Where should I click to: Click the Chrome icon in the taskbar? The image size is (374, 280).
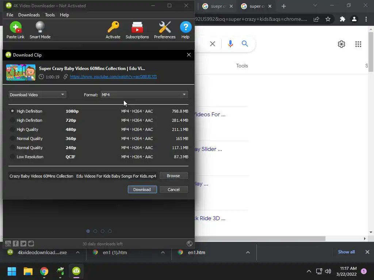coord(44,271)
